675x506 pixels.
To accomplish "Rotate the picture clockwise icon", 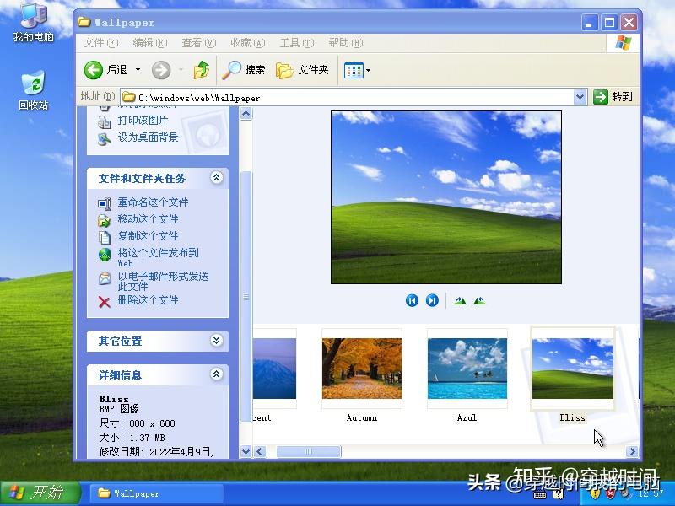I will click(460, 300).
